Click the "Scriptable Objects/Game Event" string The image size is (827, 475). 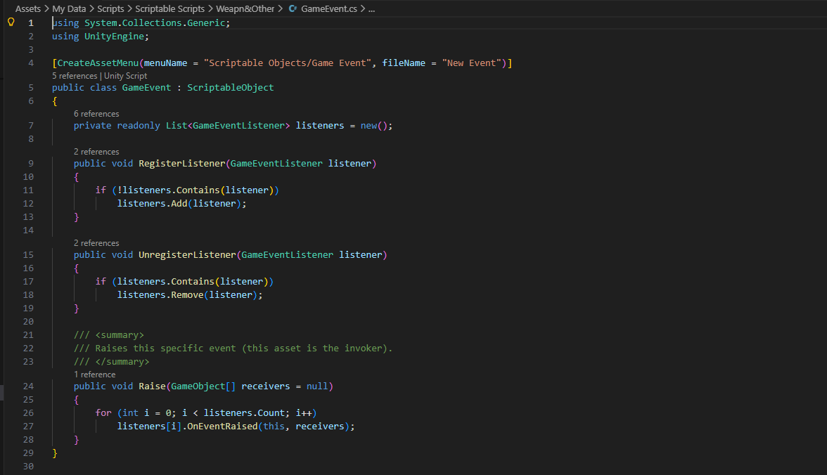[288, 63]
